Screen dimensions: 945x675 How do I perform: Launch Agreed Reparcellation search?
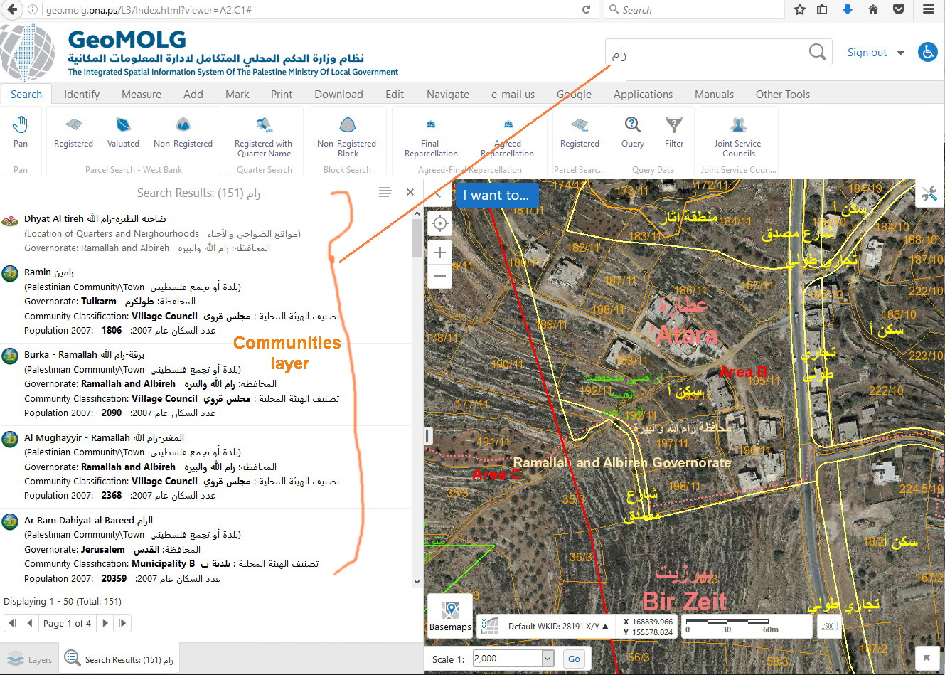tap(508, 137)
